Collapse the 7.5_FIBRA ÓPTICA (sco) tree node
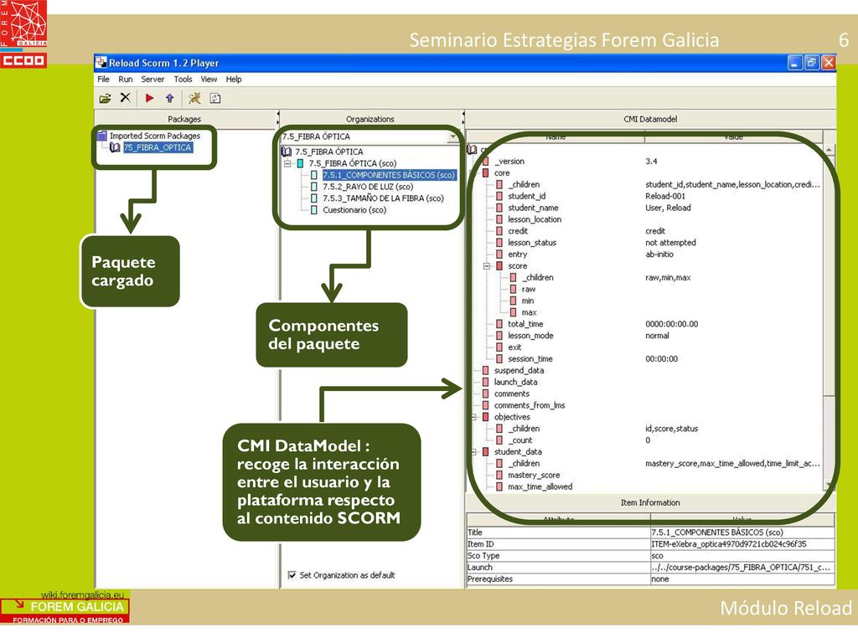Screen dimensions: 858x643 [x=287, y=163]
